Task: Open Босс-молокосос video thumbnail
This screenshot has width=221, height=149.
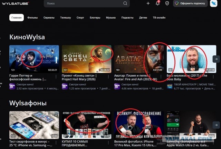Action: (191, 59)
